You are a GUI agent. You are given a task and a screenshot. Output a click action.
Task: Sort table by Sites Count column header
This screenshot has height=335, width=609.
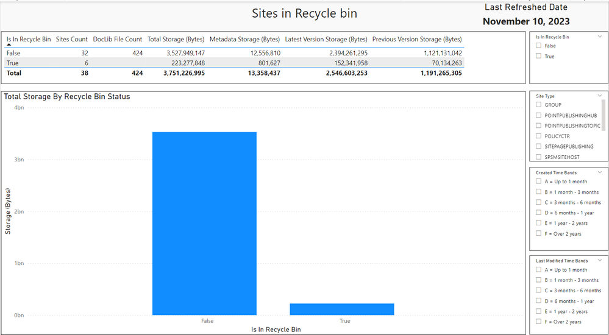(x=72, y=39)
